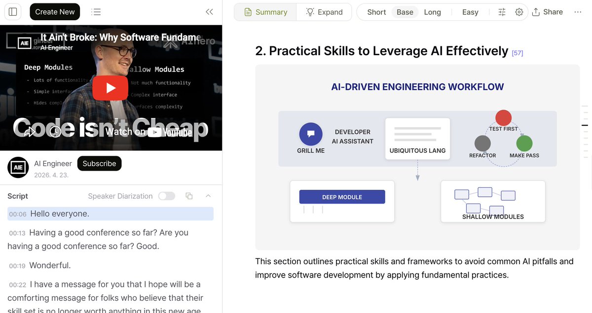Jump to script timestamp 00:22
This screenshot has height=313, width=592.
tap(17, 285)
